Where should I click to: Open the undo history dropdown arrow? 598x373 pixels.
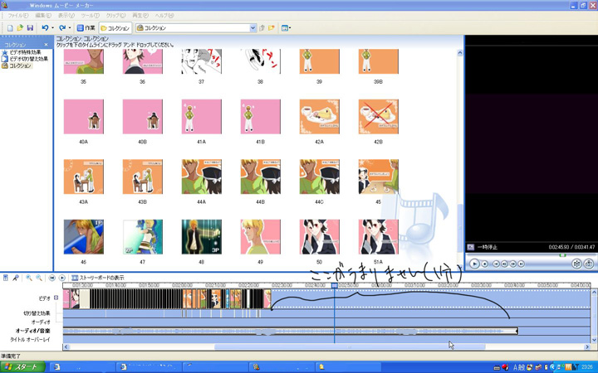(52, 28)
